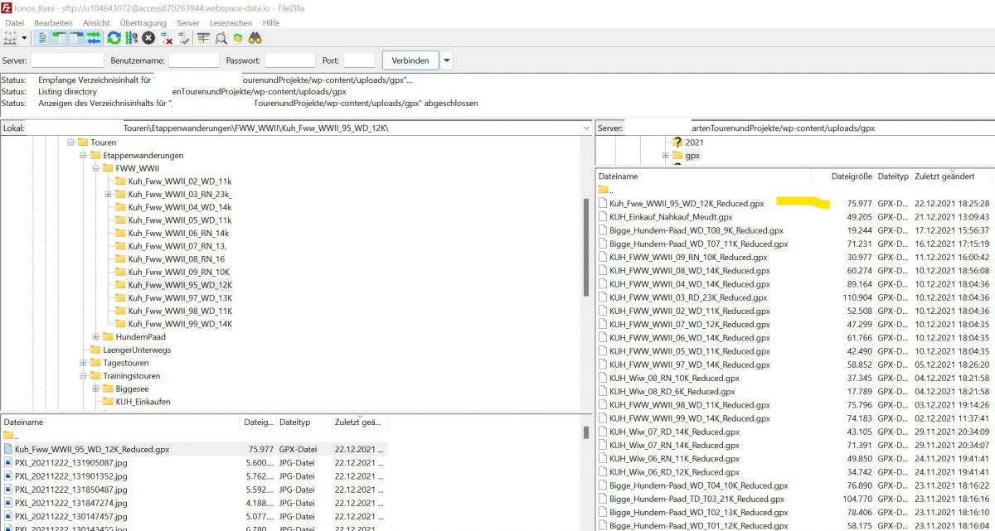Image resolution: width=995 pixels, height=531 pixels.
Task: Open the Übertragung menu
Action: [143, 22]
